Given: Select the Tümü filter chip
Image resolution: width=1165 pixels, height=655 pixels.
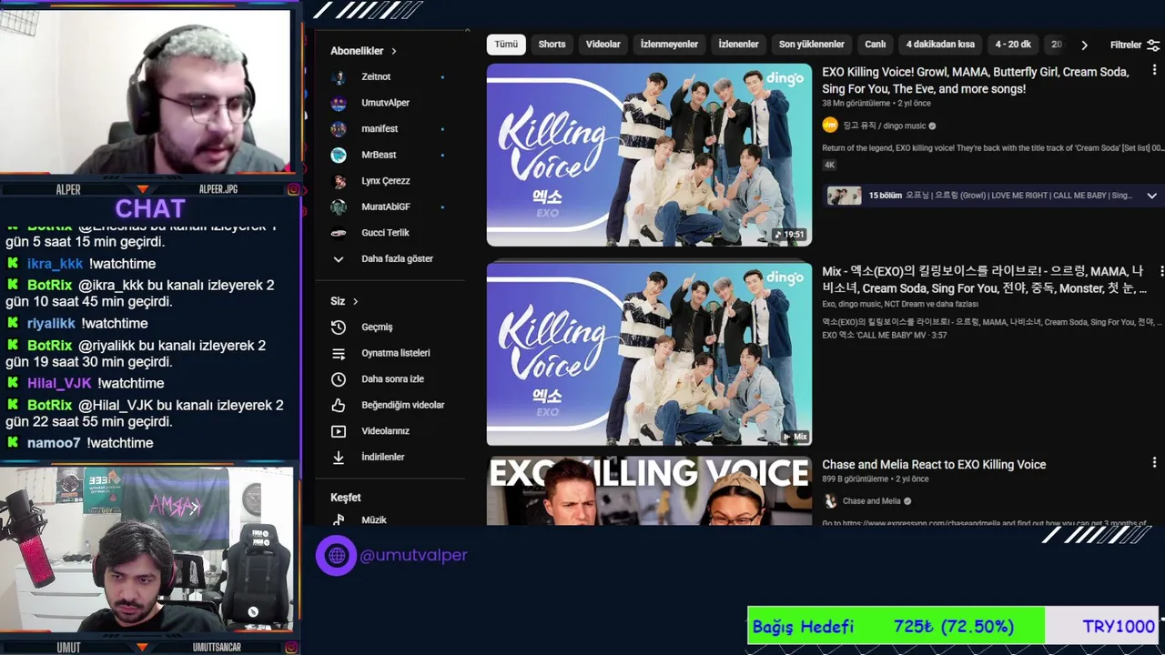Looking at the screenshot, I should [506, 45].
